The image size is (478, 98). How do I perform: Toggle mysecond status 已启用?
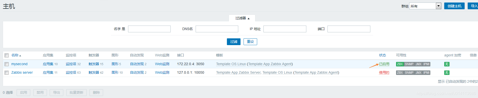[x=384, y=64]
